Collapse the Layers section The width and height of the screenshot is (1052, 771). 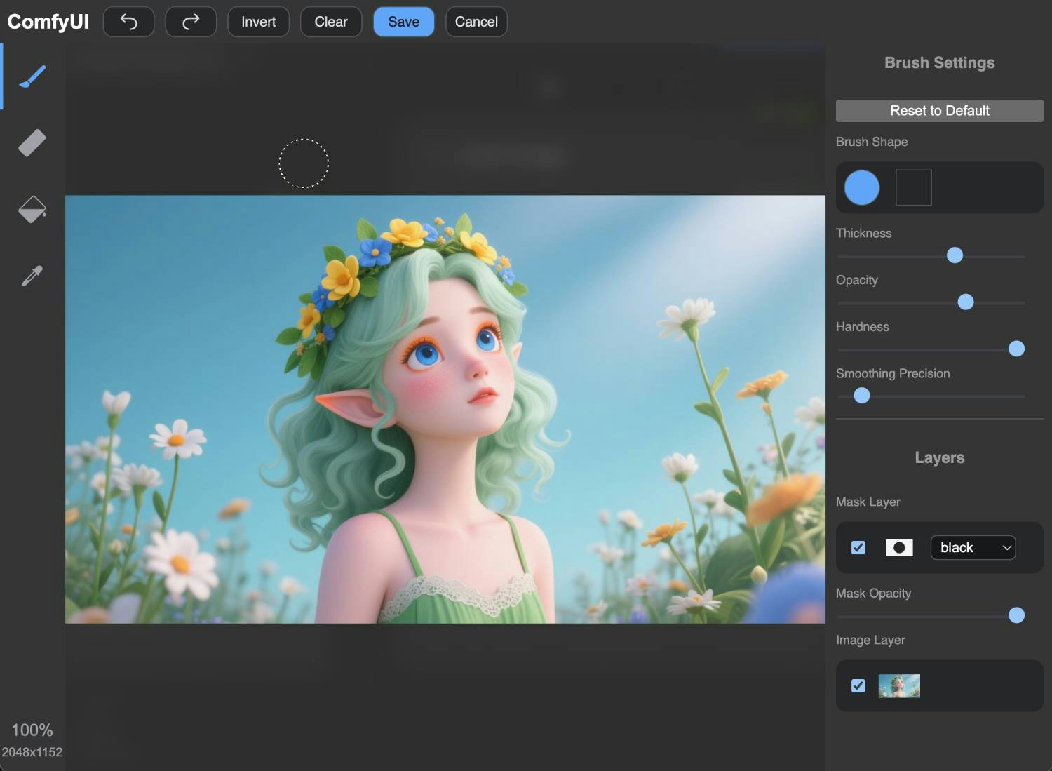tap(939, 457)
